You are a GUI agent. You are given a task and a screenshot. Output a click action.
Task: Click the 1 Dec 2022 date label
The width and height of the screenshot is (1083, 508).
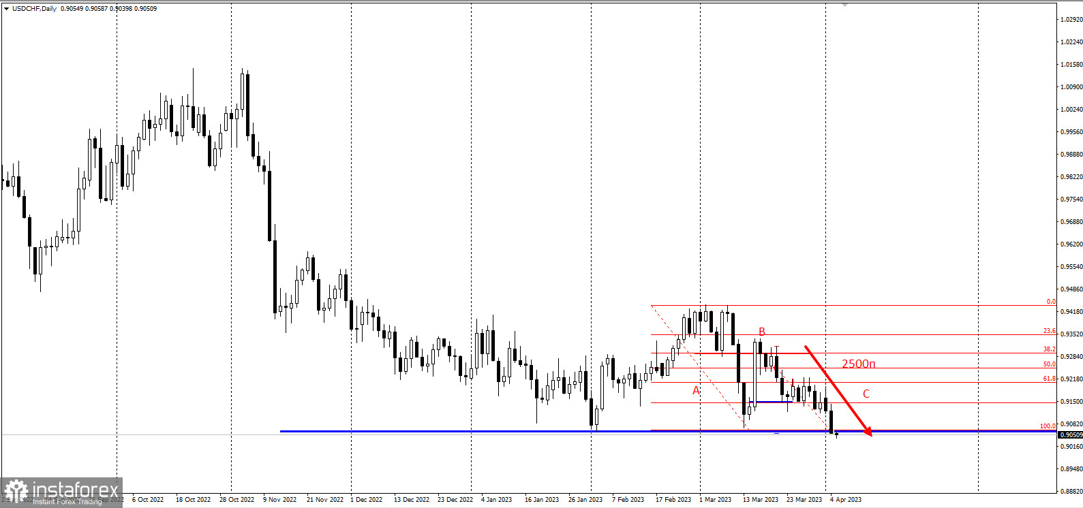tap(366, 500)
